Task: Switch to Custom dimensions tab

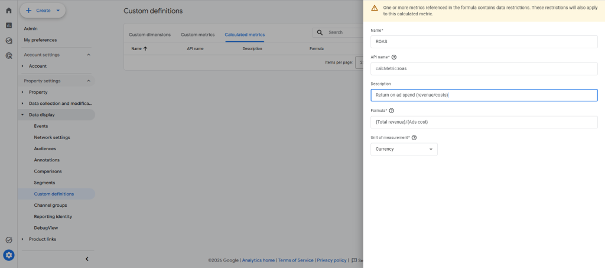Action: [x=149, y=35]
